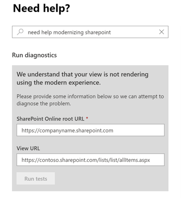Click the View URL input field
181x198 pixels.
coord(90,160)
